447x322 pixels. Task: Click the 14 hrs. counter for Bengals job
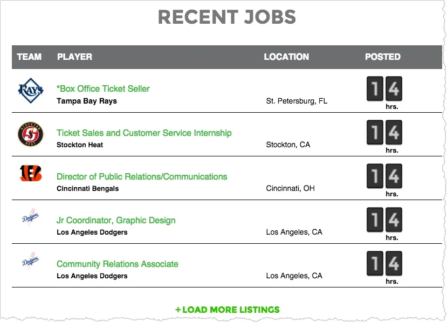pyautogui.click(x=384, y=180)
